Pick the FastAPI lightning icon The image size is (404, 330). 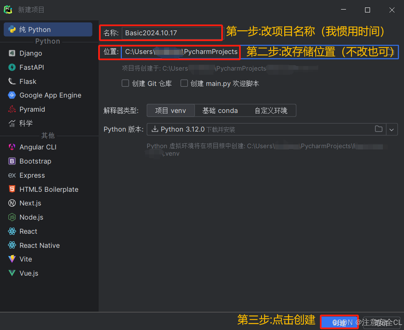click(x=12, y=67)
